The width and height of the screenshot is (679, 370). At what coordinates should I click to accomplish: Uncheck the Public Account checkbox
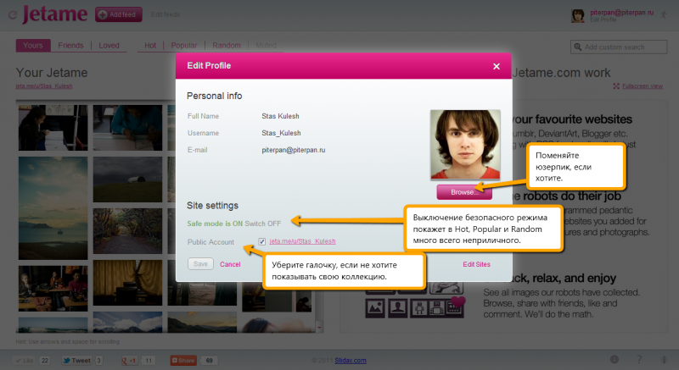pos(261,241)
